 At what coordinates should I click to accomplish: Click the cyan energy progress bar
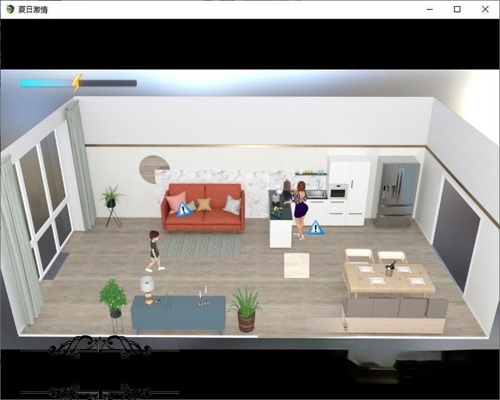click(x=79, y=84)
